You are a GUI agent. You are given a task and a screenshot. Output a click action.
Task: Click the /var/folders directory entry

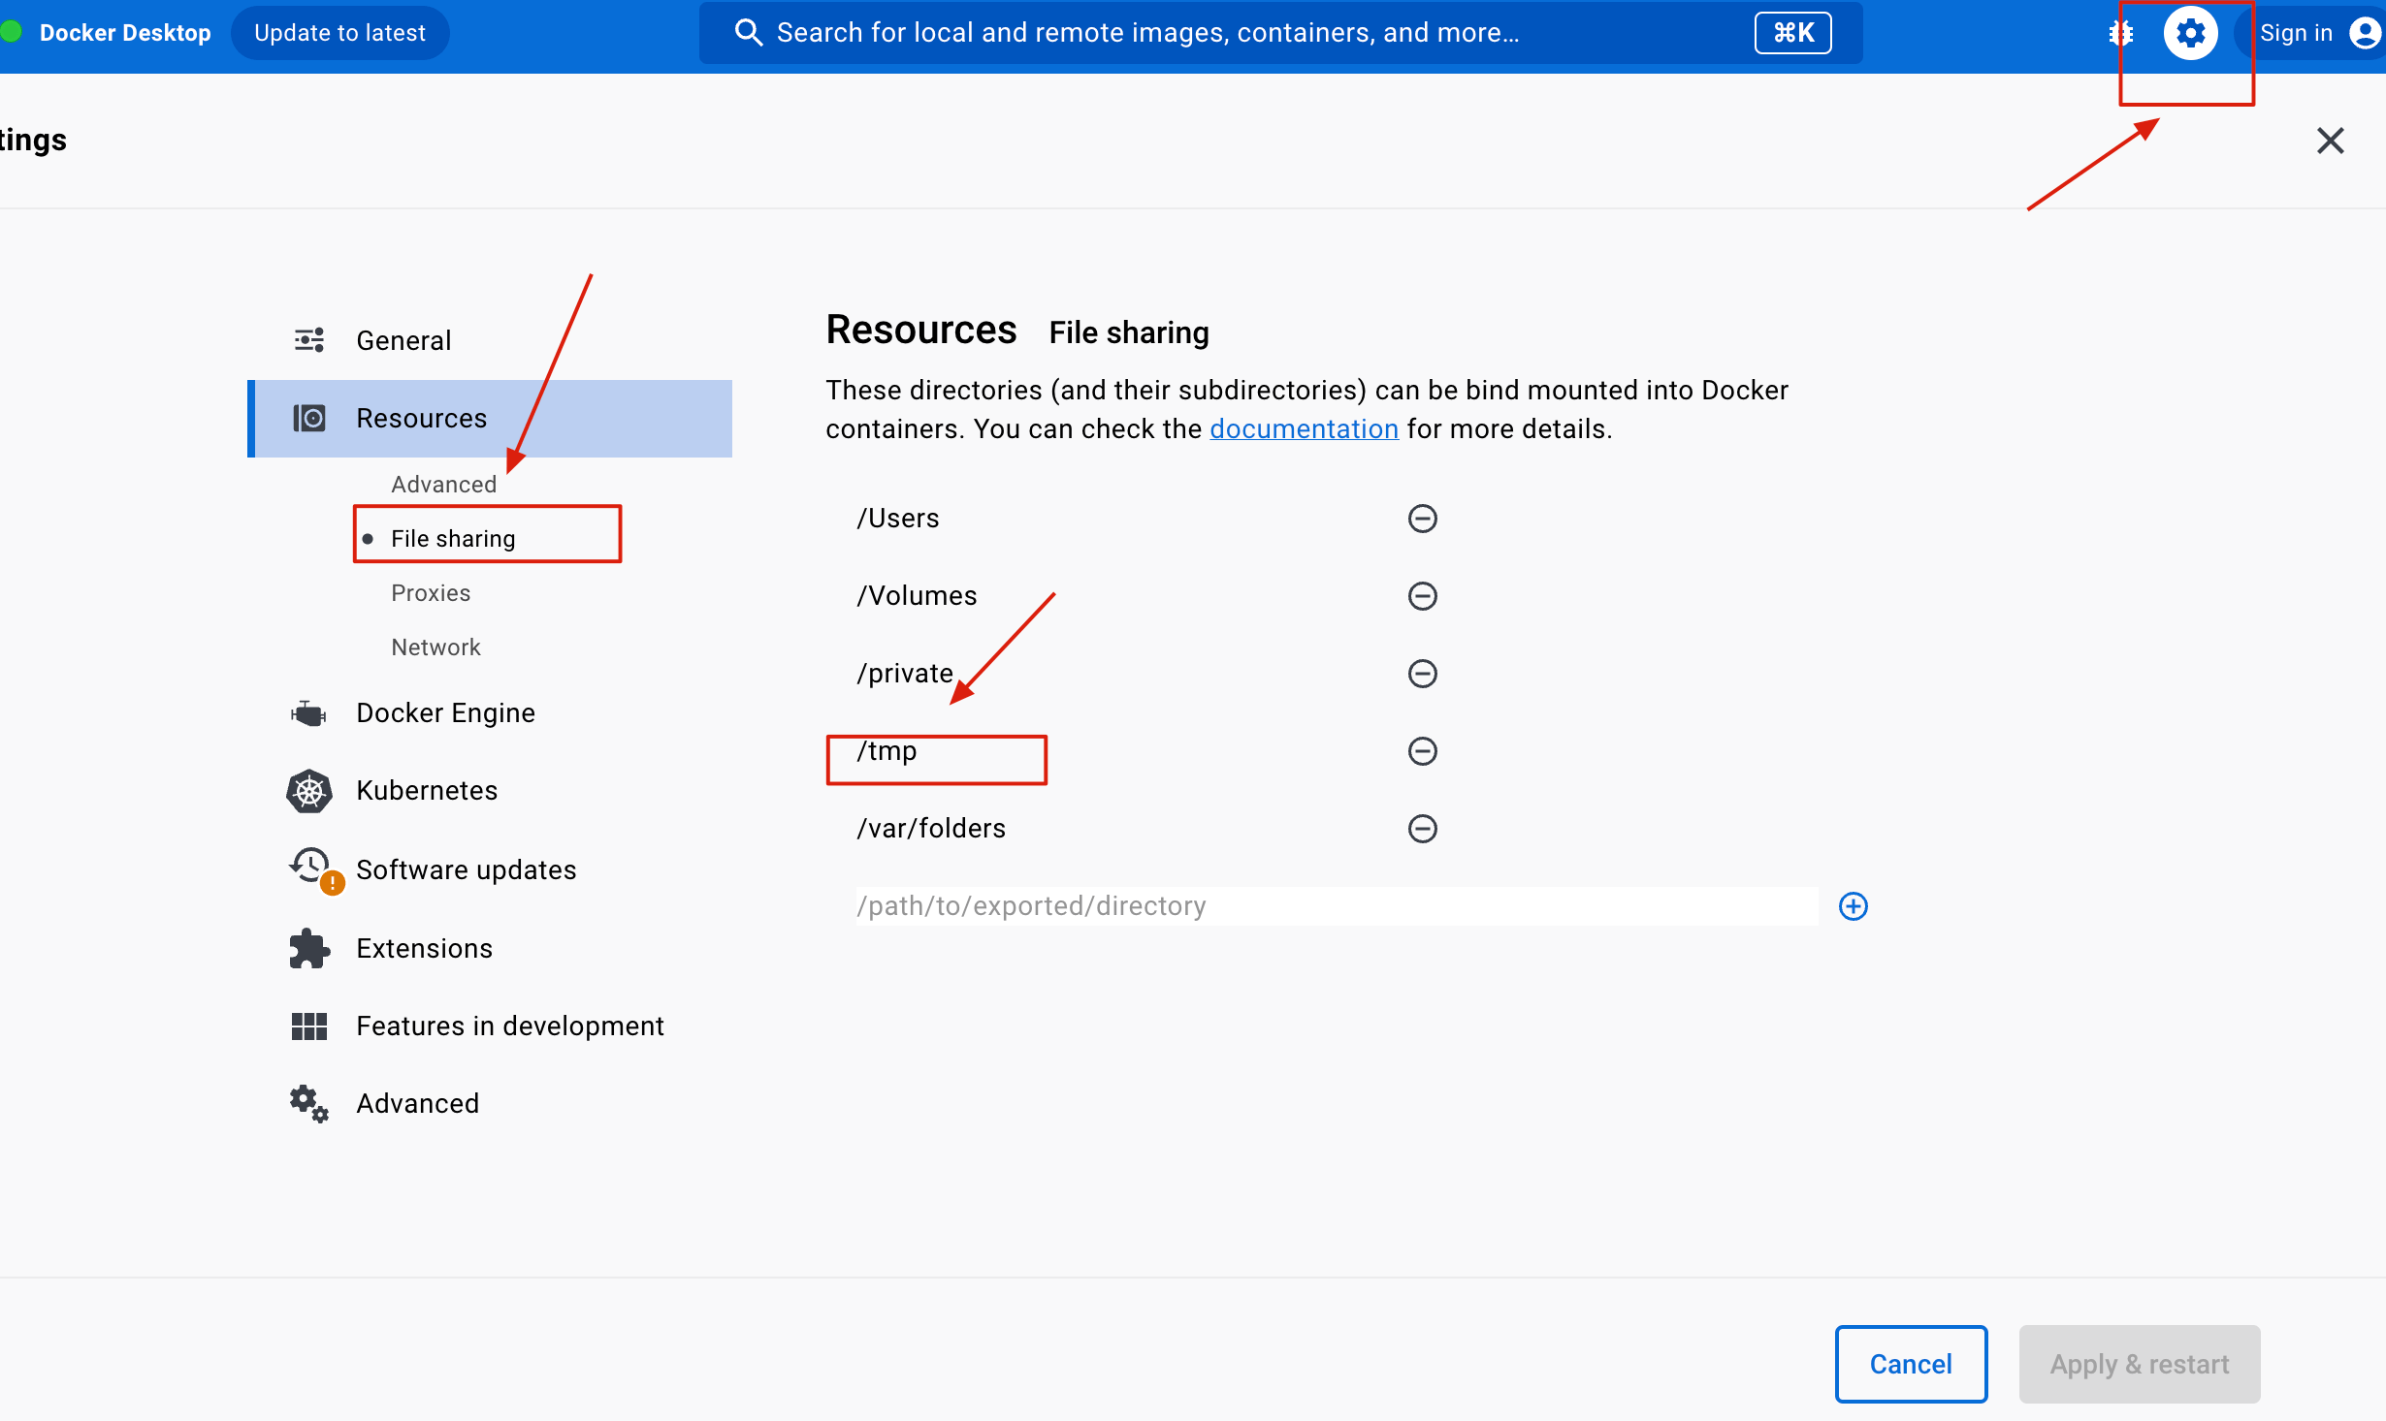931,829
